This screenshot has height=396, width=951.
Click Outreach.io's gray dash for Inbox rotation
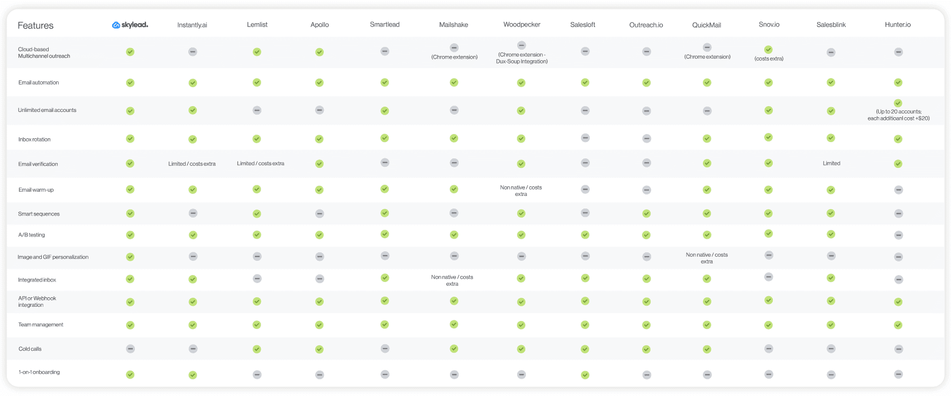646,138
